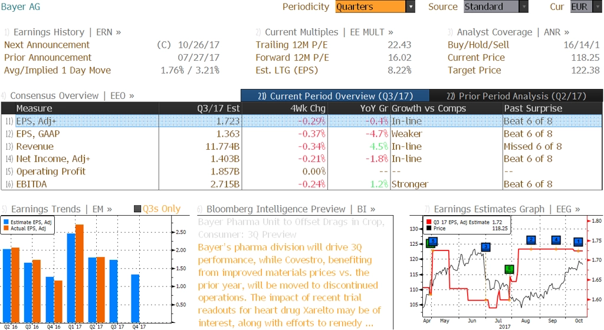Screen dimensions: 604x330
Task: Click event marker 2 on the estimates graph
Action: coord(531,240)
